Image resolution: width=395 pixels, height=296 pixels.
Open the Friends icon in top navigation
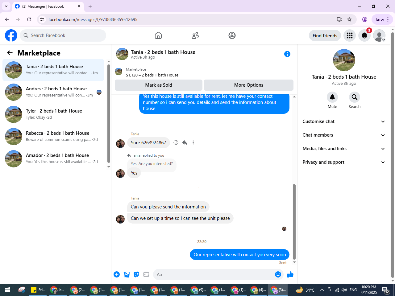point(195,35)
